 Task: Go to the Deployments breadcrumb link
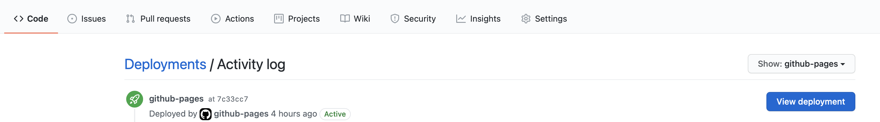coord(165,64)
